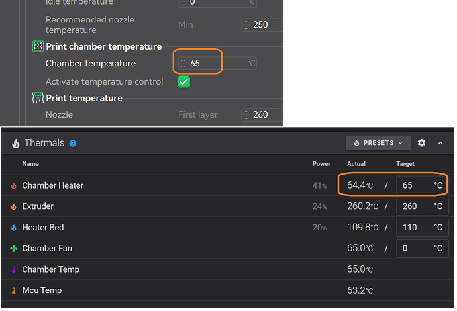Click the Heater Bed target temperature field
The image size is (457, 311).
(422, 227)
